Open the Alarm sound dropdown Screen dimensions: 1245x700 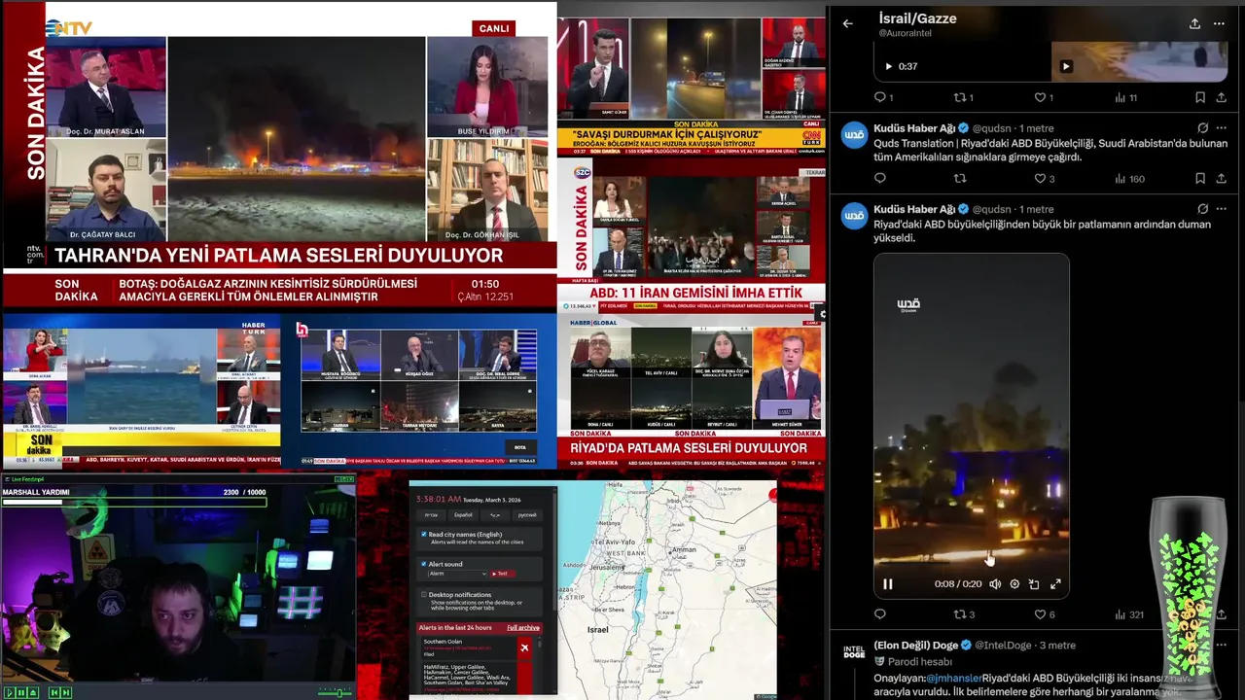tap(457, 574)
